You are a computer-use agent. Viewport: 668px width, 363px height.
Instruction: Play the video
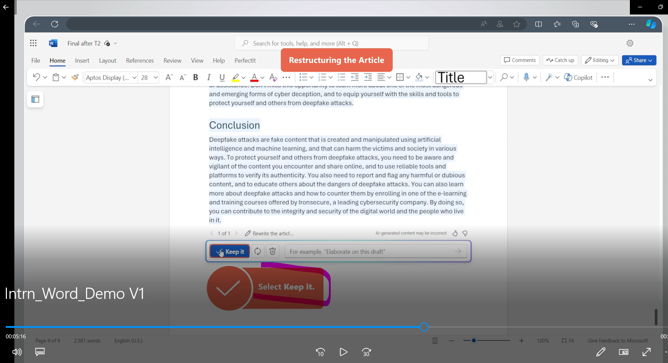click(x=343, y=352)
